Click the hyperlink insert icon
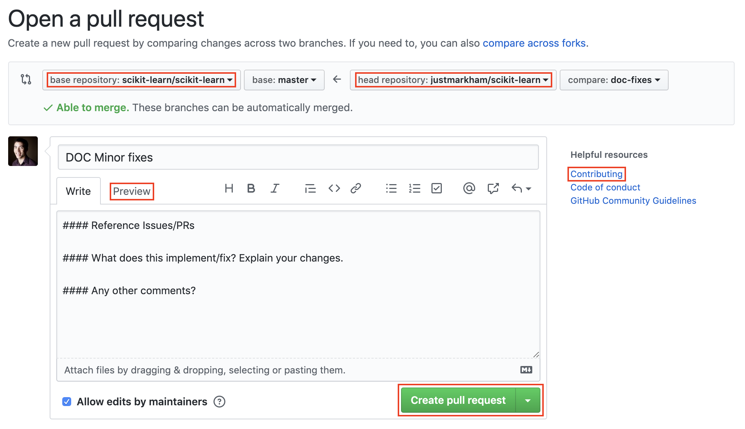 point(357,188)
